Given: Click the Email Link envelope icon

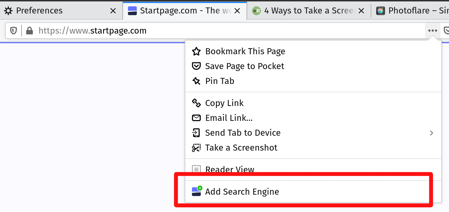Looking at the screenshot, I should tap(196, 118).
